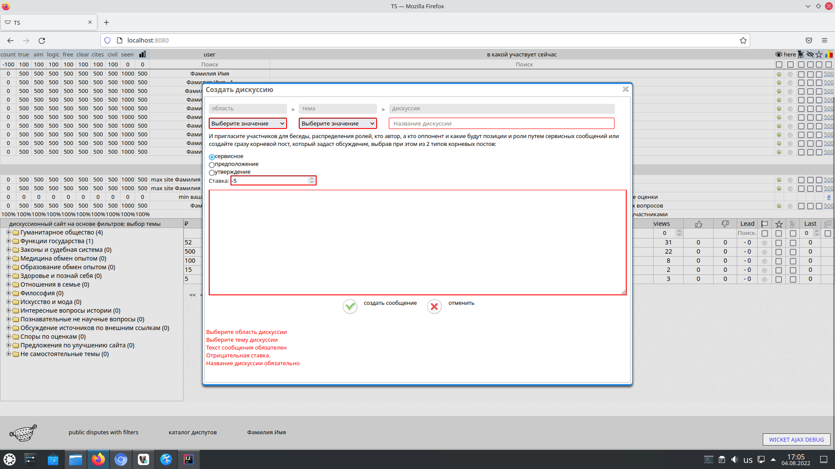
Task: Select the предположение radio option
Action: click(x=212, y=165)
